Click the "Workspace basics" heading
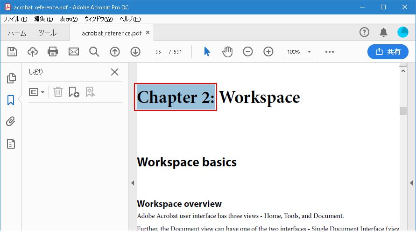The image size is (416, 233). coord(186,162)
